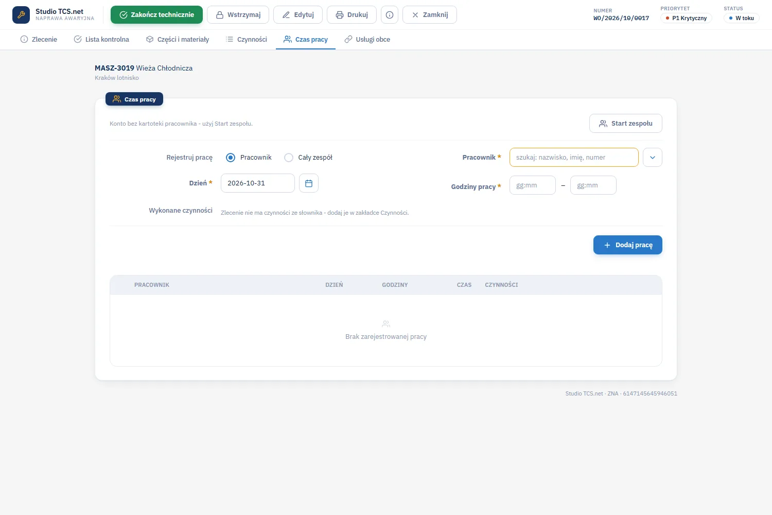Open the info icon button in toolbar
The height and width of the screenshot is (515, 772).
(390, 15)
